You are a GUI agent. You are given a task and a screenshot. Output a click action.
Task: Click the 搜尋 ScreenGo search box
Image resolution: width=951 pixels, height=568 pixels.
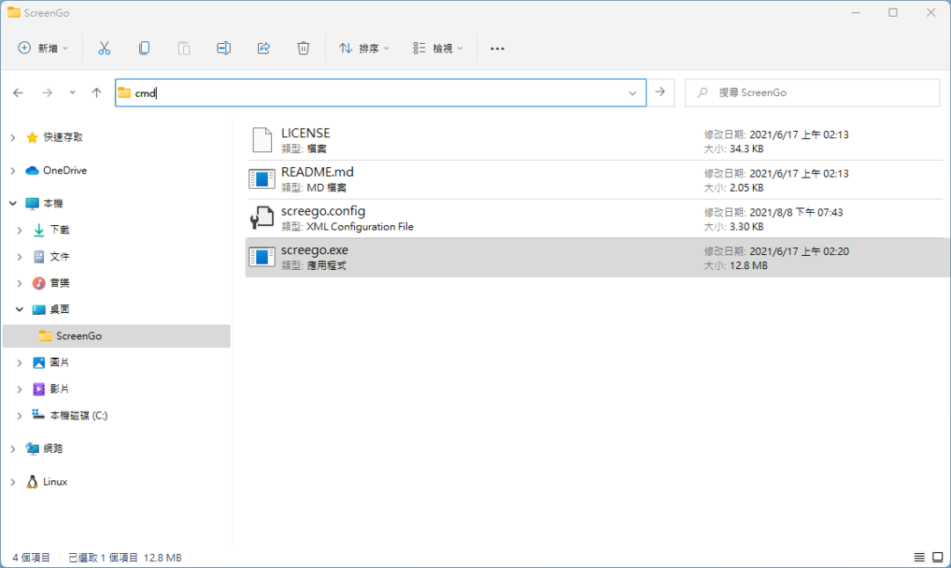(x=813, y=92)
